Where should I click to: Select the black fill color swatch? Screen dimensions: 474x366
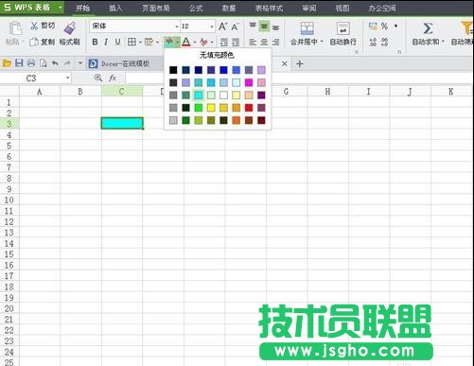[173, 70]
